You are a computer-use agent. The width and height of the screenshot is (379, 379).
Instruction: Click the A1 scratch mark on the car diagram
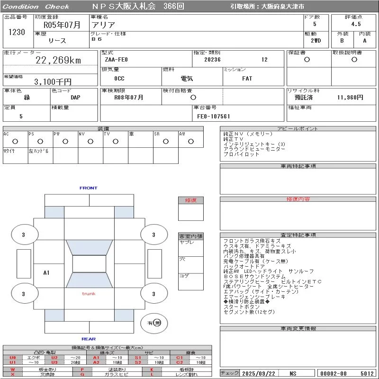coord(46,273)
